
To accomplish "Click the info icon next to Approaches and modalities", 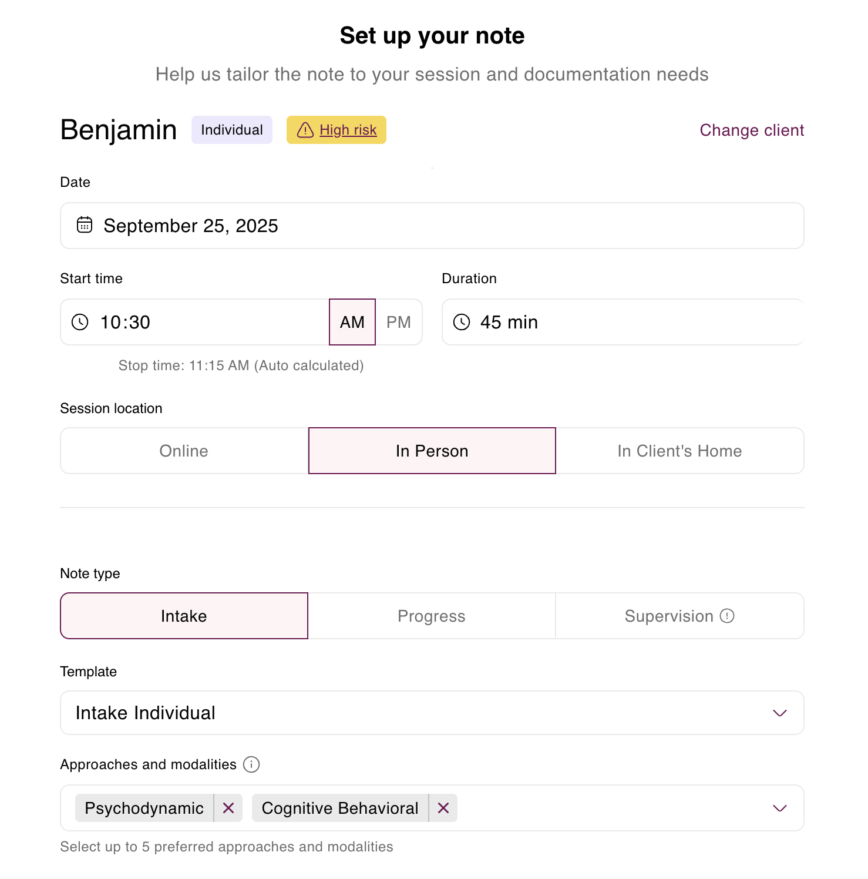I will pos(251,764).
